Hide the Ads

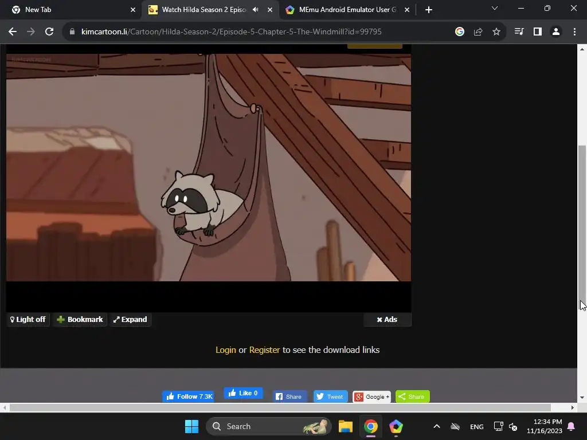(x=387, y=320)
